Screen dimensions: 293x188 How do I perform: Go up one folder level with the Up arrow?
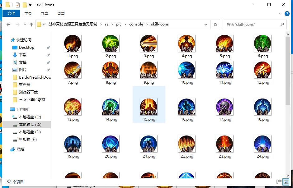click(31, 25)
